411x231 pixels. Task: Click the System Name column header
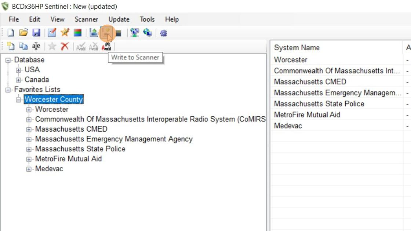click(x=337, y=48)
